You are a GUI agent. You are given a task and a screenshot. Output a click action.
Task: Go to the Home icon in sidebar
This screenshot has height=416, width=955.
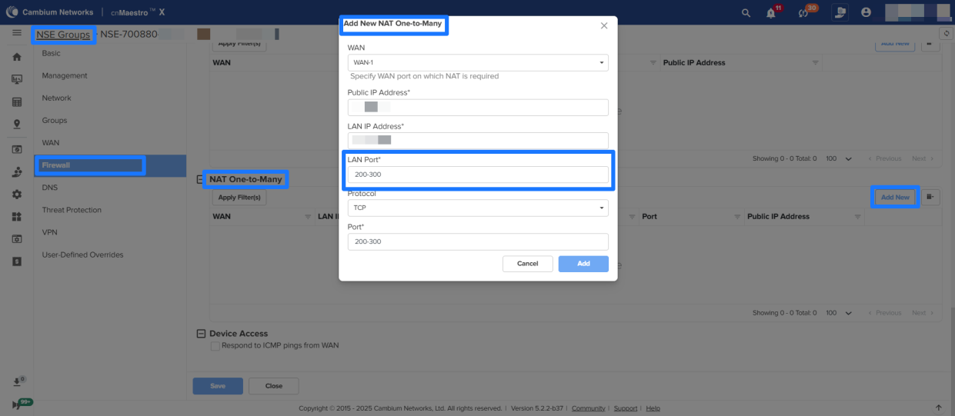point(16,57)
